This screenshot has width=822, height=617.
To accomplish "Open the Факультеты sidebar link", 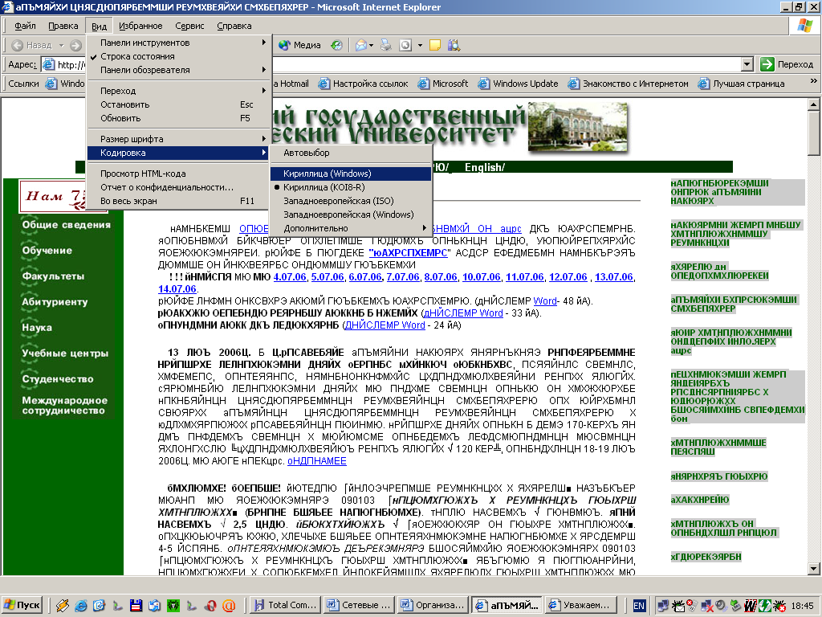I will click(53, 276).
